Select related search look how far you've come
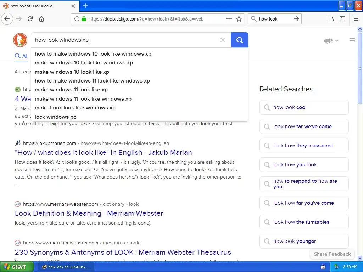This screenshot has width=363, height=272. [304, 203]
